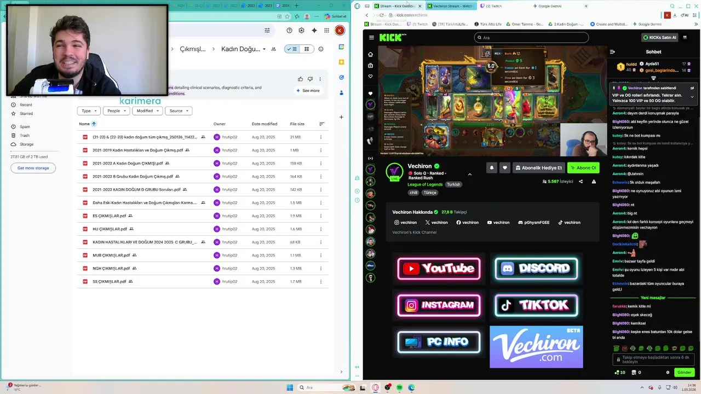This screenshot has height=394, width=701.
Task: Collapse the Sohbet chat panel
Action: point(612,52)
